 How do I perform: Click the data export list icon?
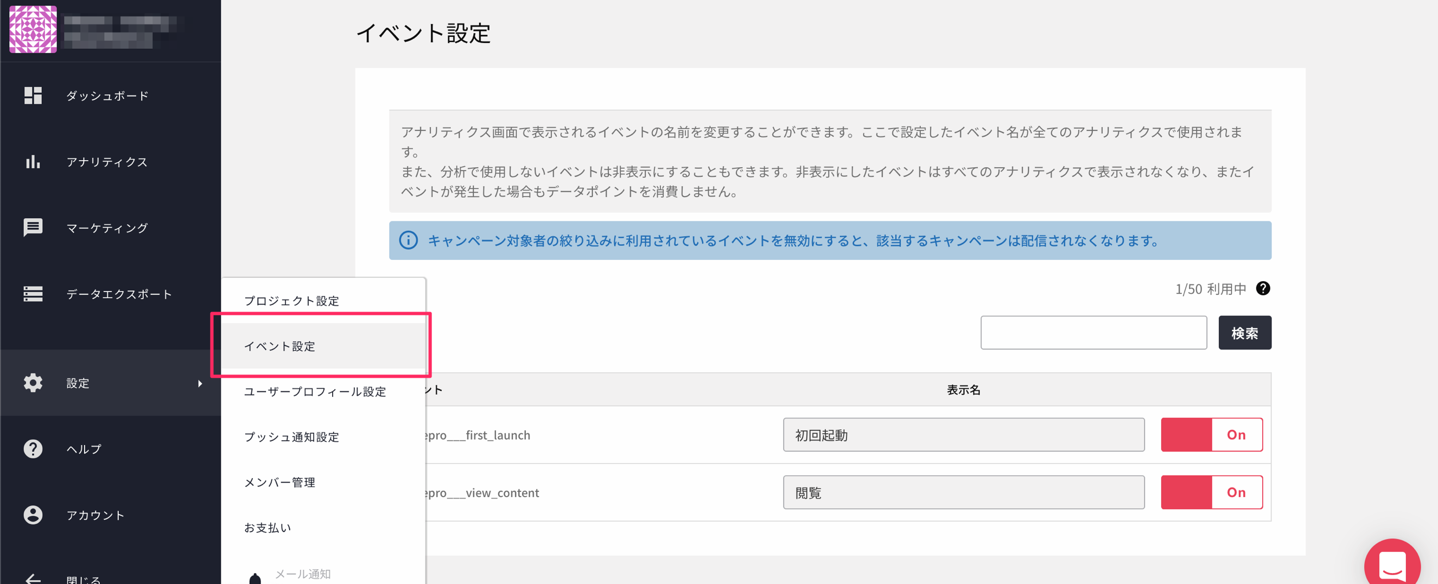pyautogui.click(x=33, y=294)
